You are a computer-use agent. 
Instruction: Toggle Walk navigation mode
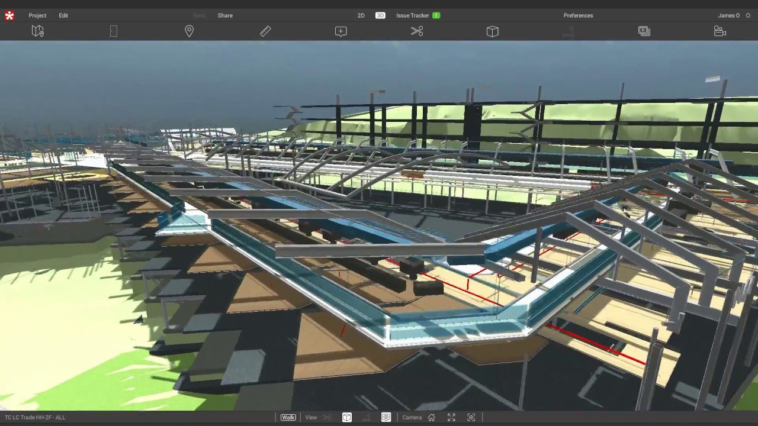(x=288, y=417)
